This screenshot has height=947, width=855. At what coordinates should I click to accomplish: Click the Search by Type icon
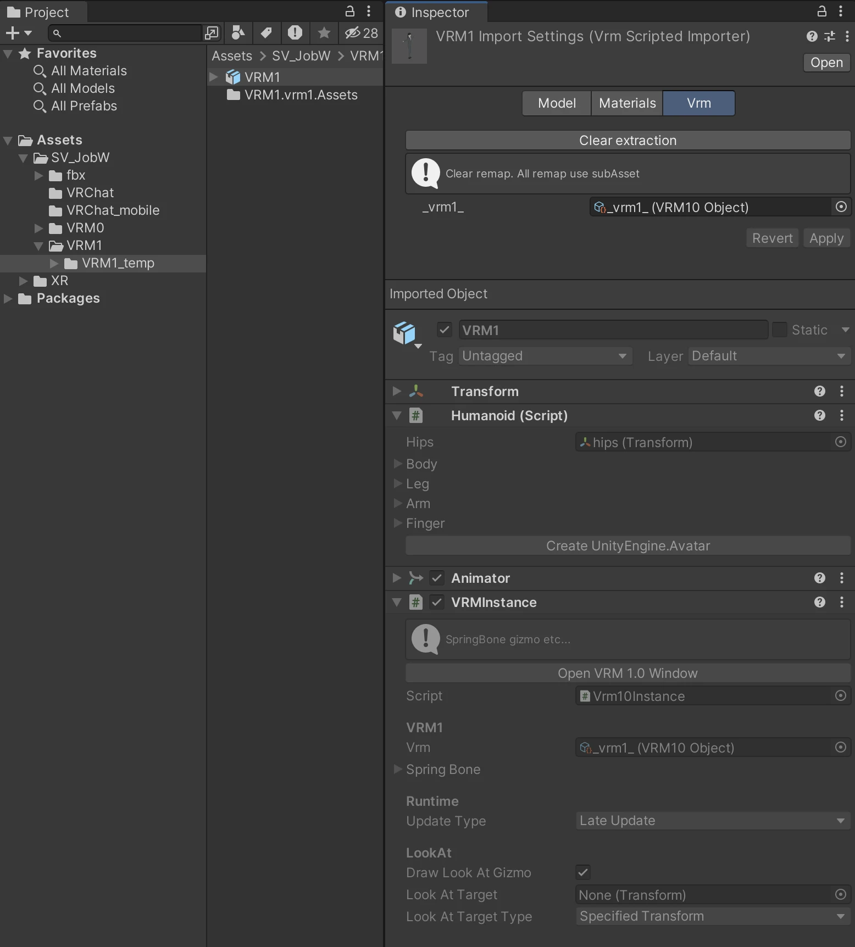(238, 33)
